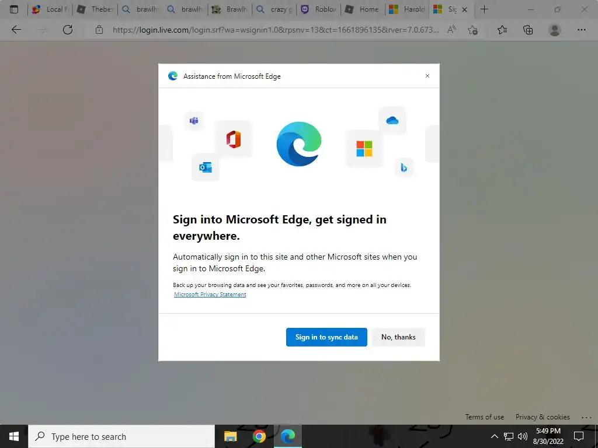Viewport: 598px width, 448px height.
Task: Click the address bar URL field
Action: point(276,30)
